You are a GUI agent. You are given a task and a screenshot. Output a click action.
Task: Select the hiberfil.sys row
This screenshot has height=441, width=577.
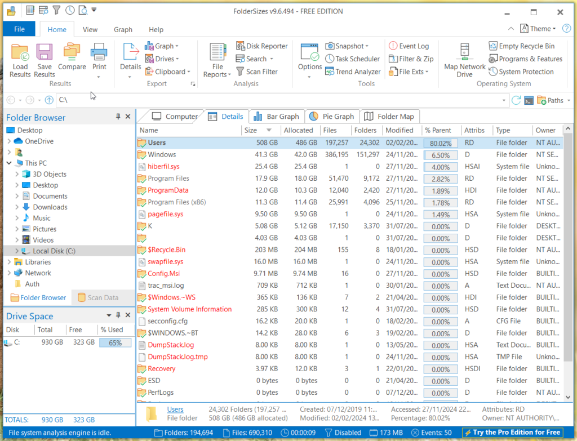pos(349,167)
